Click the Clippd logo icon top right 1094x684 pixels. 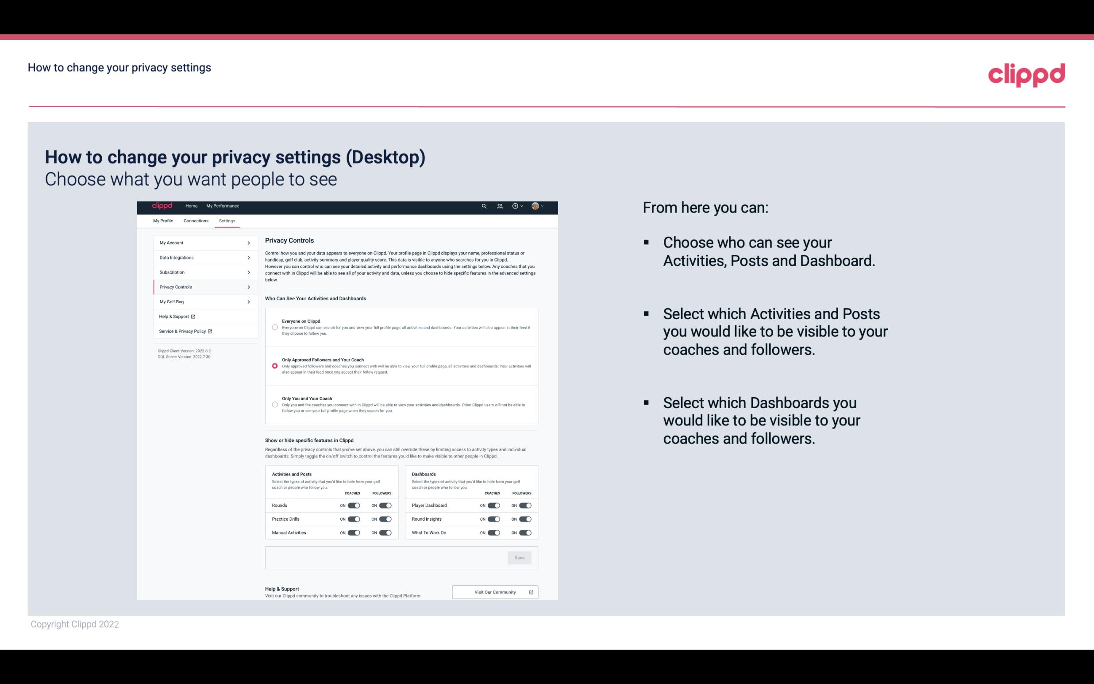[1026, 74]
